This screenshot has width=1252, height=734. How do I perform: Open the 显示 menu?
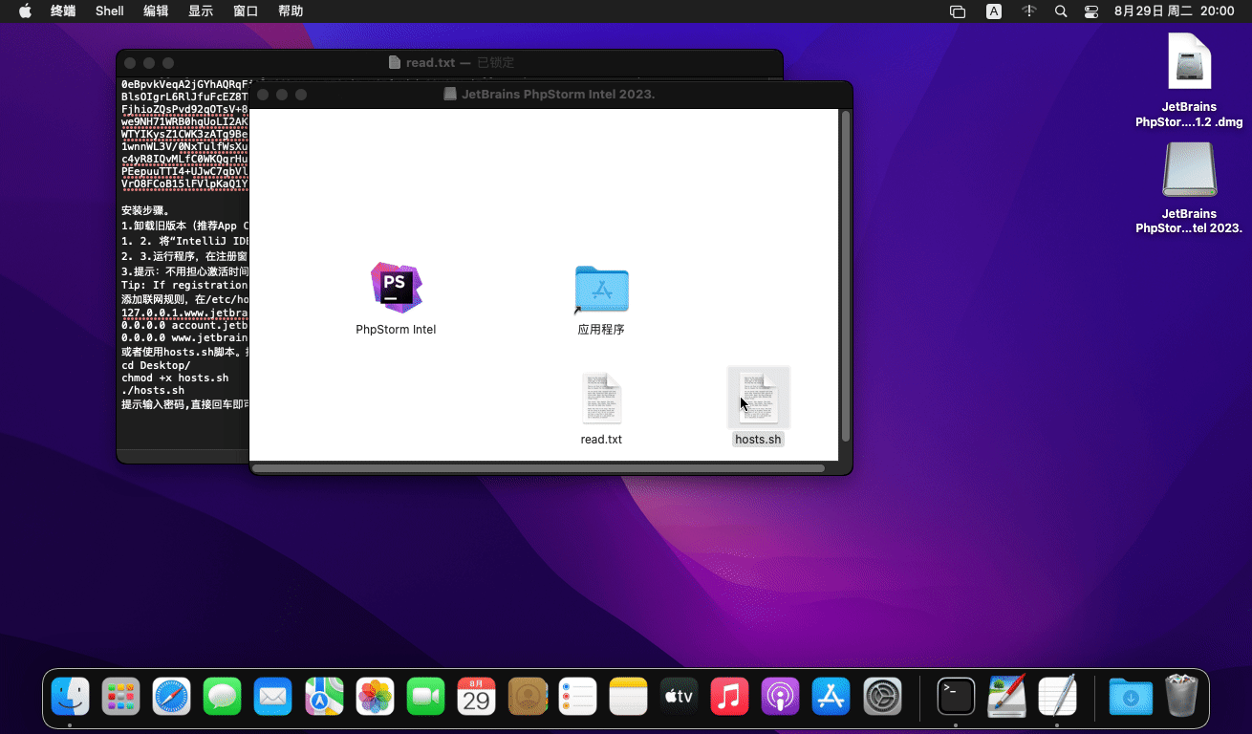pyautogui.click(x=201, y=11)
